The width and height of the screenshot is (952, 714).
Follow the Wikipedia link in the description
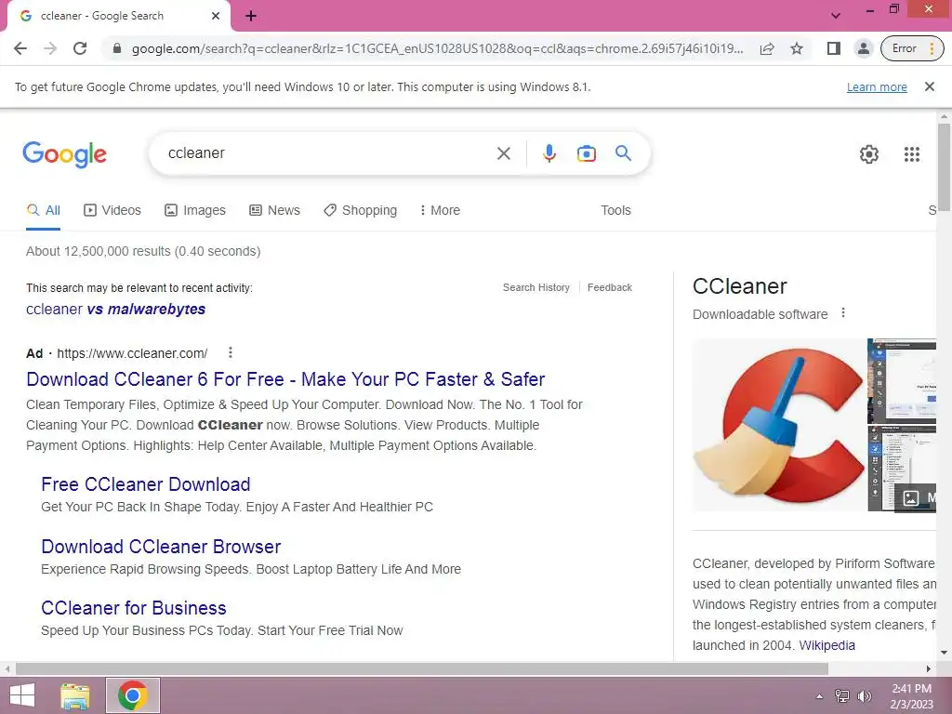[x=826, y=645]
